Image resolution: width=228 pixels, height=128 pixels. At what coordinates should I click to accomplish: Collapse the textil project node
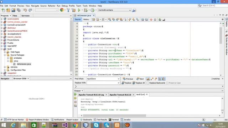tap(1, 49)
